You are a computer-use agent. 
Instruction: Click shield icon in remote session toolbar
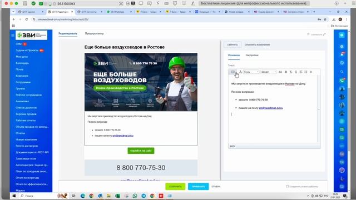[175, 3]
